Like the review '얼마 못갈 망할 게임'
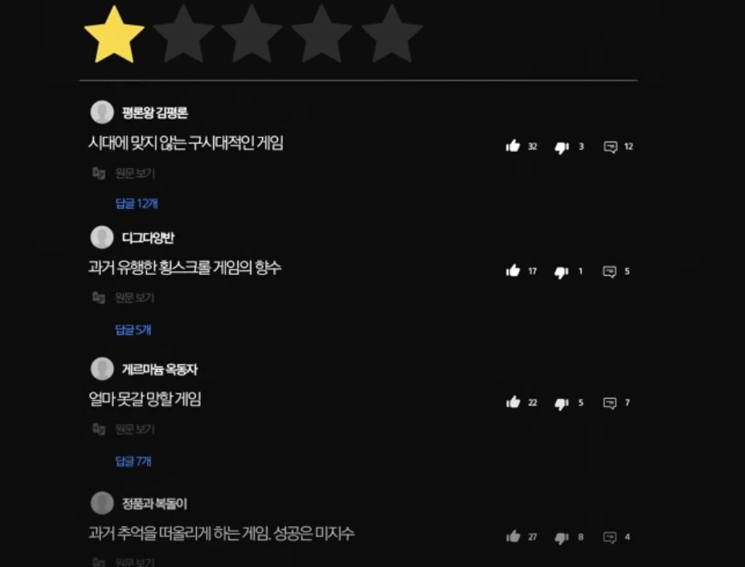The height and width of the screenshot is (567, 745). coord(513,403)
